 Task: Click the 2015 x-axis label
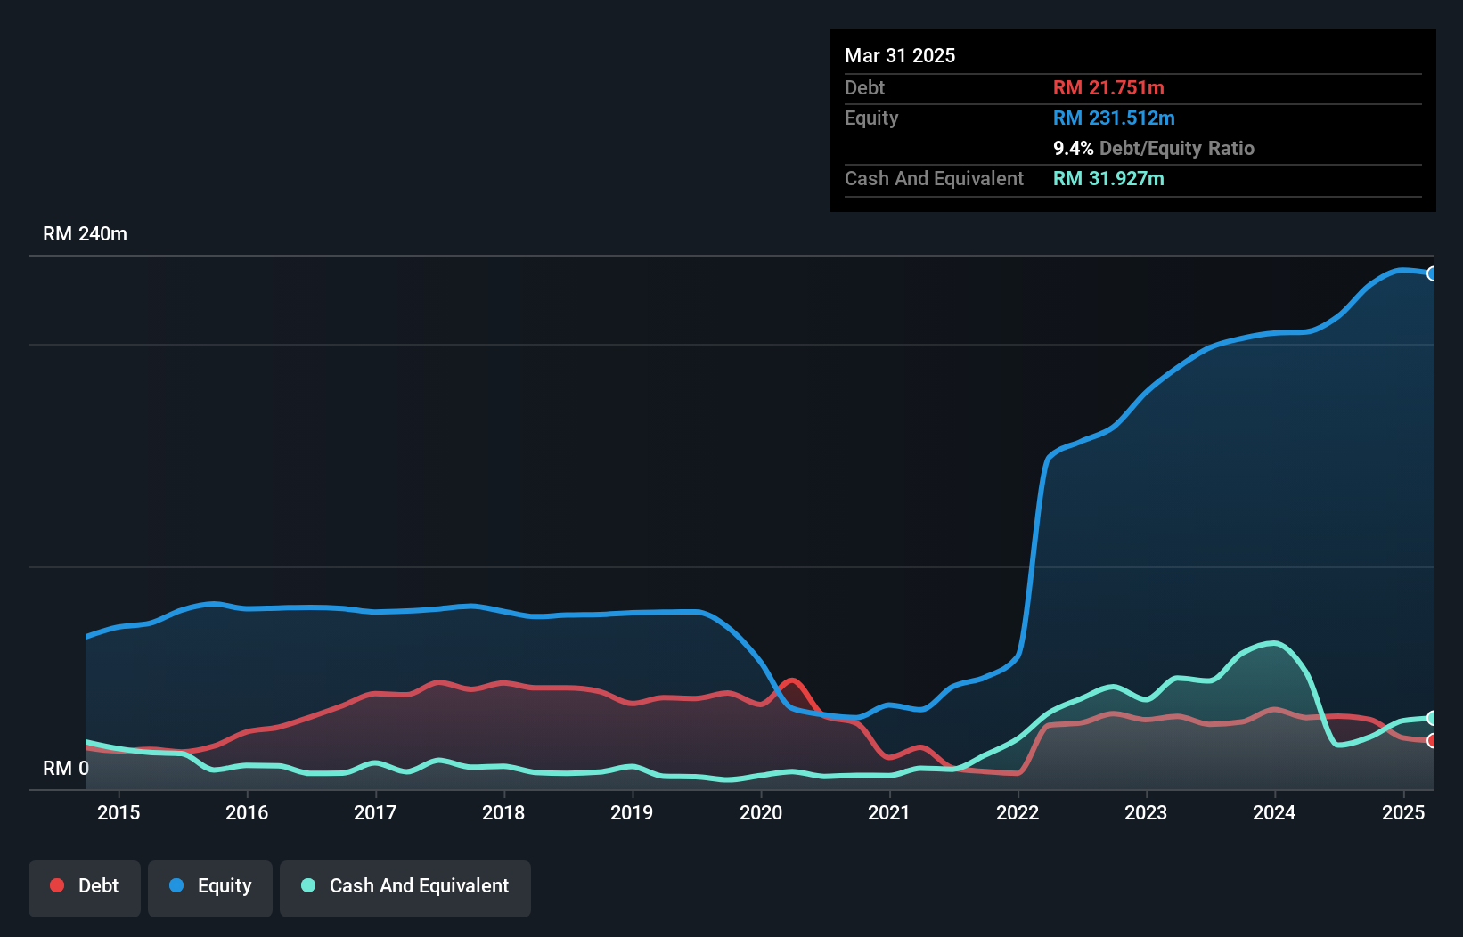pyautogui.click(x=119, y=812)
